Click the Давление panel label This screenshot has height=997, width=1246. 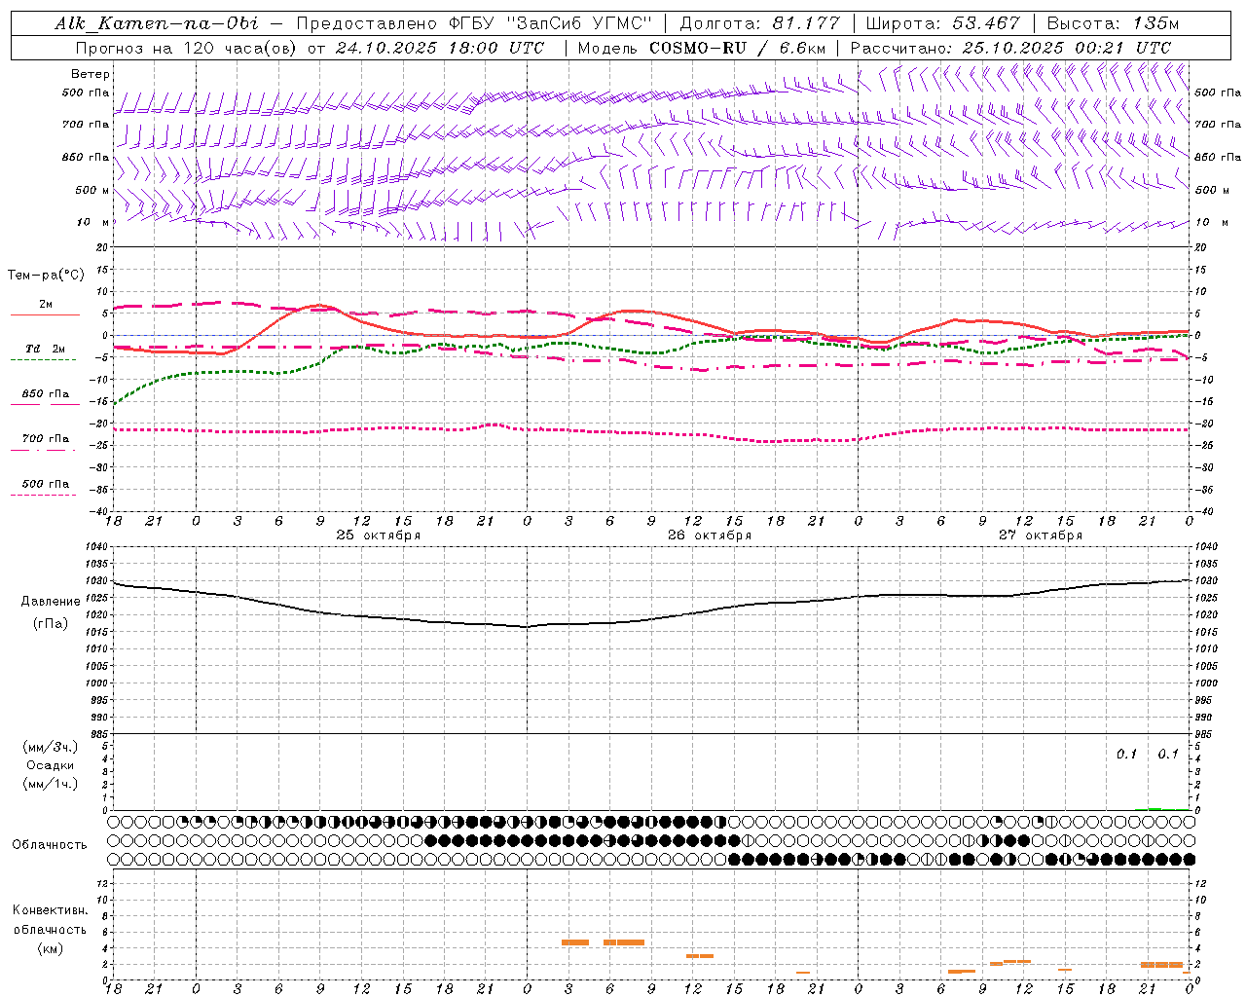[x=51, y=602]
